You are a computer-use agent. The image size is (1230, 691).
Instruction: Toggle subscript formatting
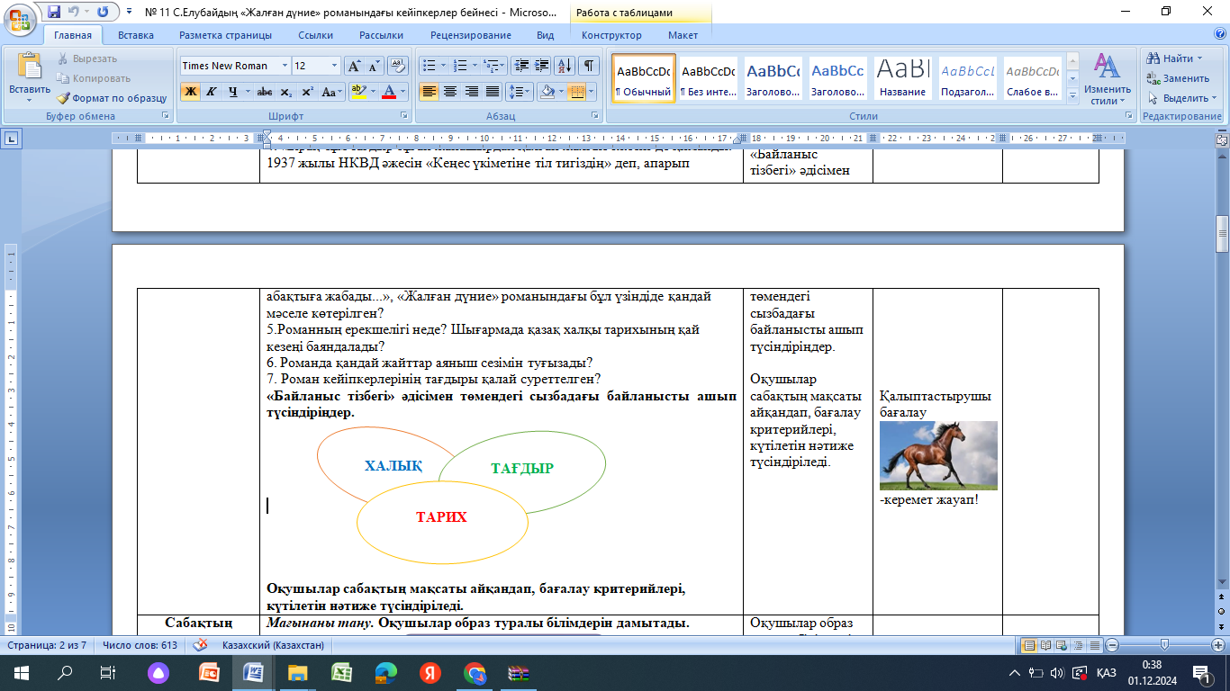pyautogui.click(x=285, y=92)
